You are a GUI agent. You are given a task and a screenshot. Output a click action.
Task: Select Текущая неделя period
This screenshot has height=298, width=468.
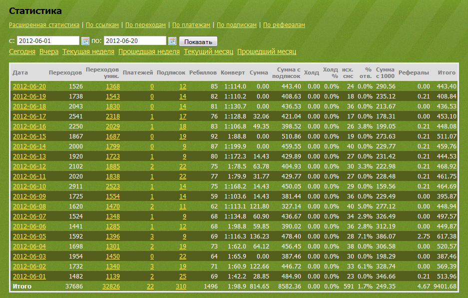(x=88, y=51)
